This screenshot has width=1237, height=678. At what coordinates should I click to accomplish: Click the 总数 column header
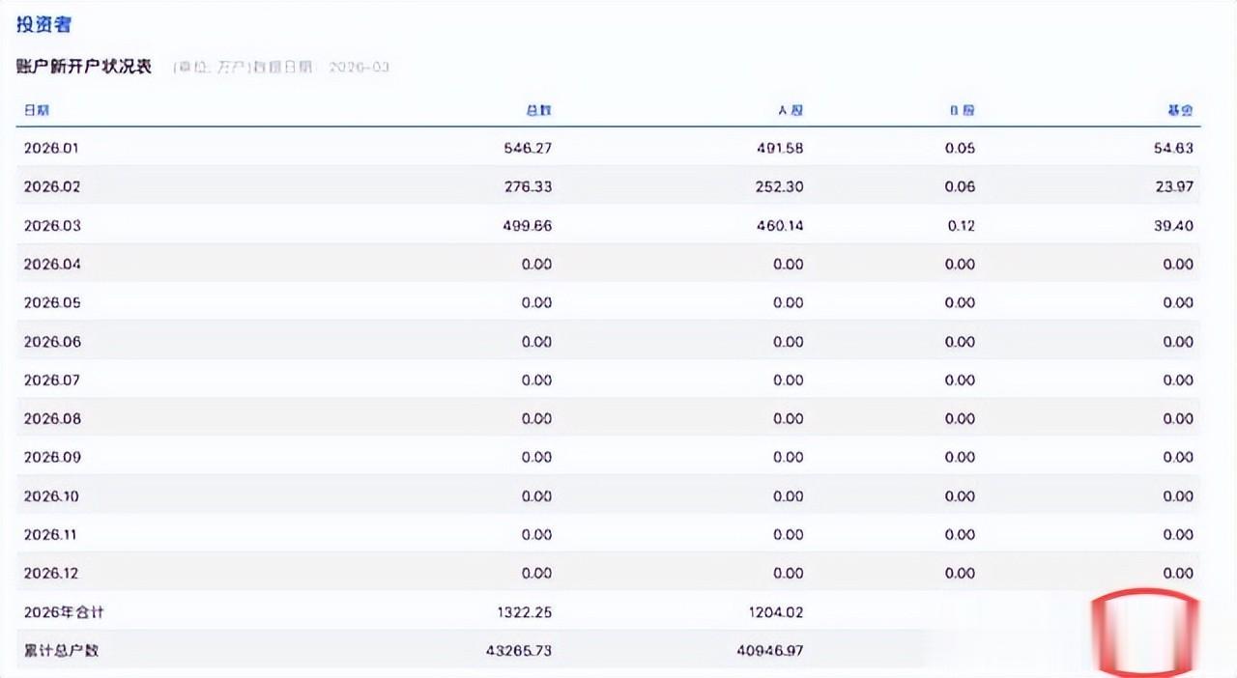pos(539,110)
